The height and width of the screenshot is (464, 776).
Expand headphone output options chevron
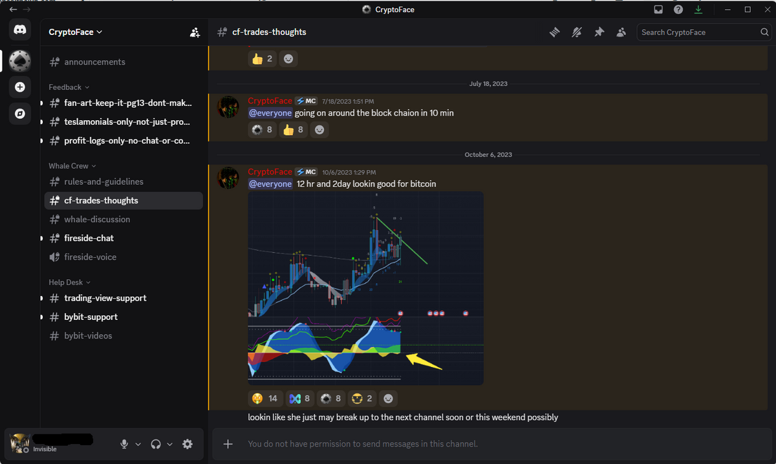pos(169,445)
